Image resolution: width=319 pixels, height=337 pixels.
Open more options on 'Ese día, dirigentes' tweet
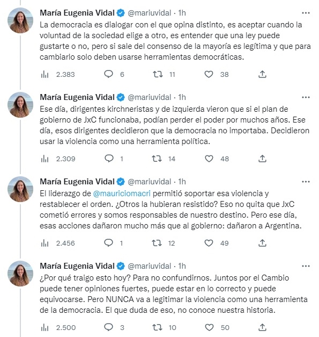(306, 97)
